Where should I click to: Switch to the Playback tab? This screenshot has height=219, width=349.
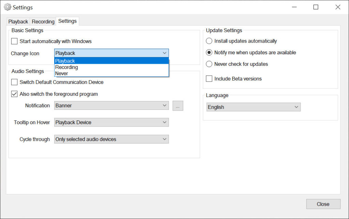[18, 21]
